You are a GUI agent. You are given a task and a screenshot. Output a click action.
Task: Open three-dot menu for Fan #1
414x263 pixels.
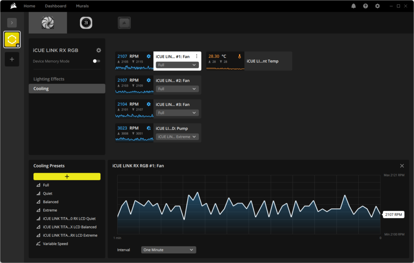pos(196,56)
